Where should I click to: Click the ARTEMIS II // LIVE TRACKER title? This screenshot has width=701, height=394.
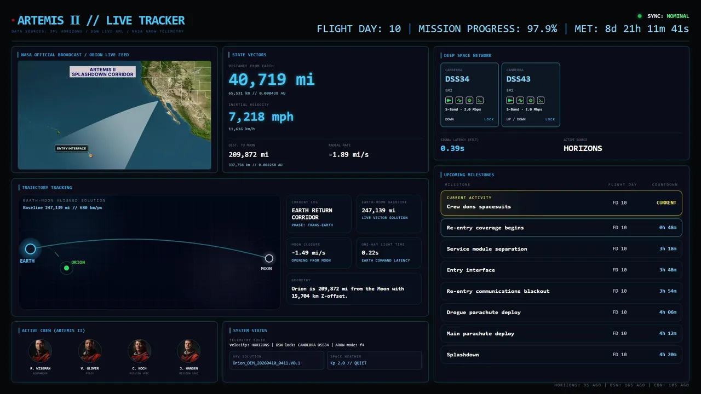coord(101,21)
